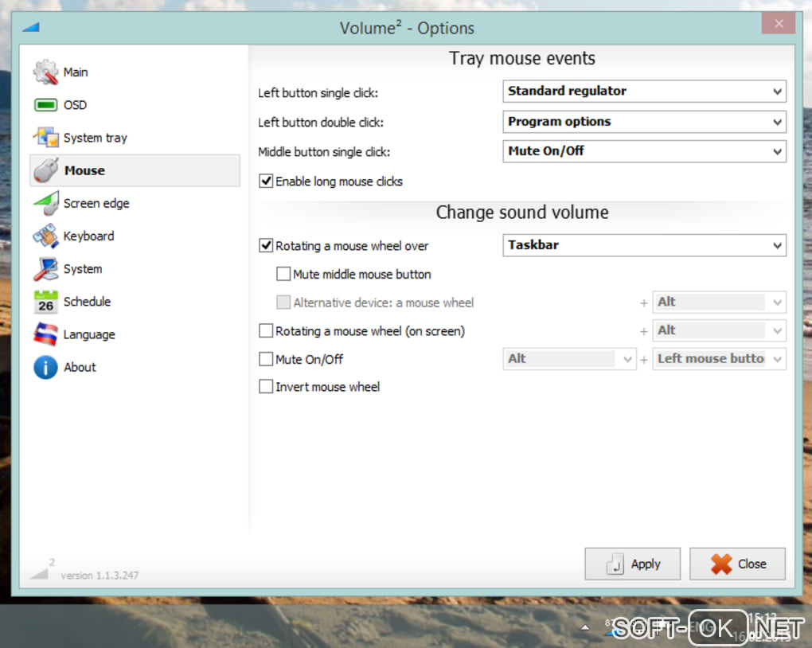Click the System computer icon
Viewport: 812px width, 648px height.
(45, 269)
